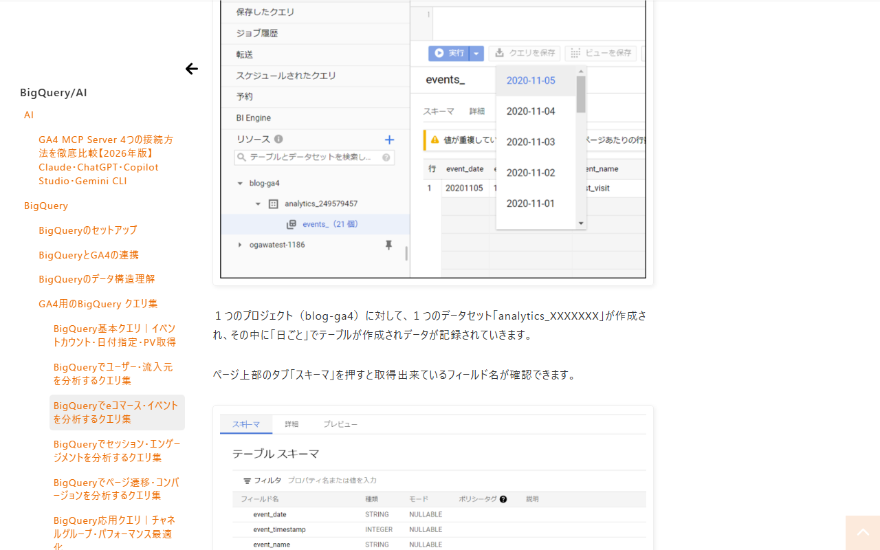Screen dimensions: 880x550
Task: Open the BigQueryとGA4の連携 link
Action: [x=89, y=255]
